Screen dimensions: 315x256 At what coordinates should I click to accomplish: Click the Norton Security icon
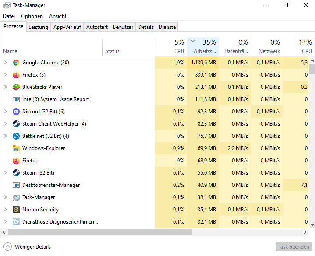(x=16, y=210)
